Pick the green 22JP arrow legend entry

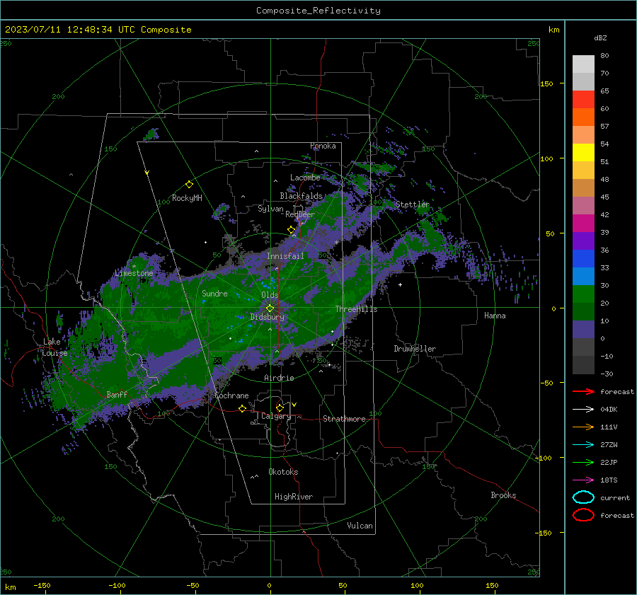[583, 462]
